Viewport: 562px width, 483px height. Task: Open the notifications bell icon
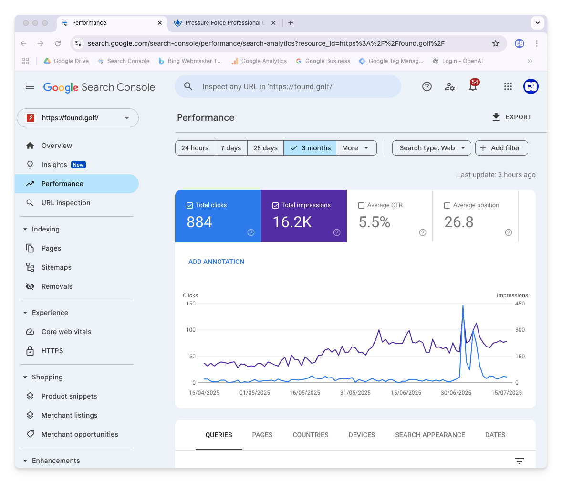tap(473, 87)
